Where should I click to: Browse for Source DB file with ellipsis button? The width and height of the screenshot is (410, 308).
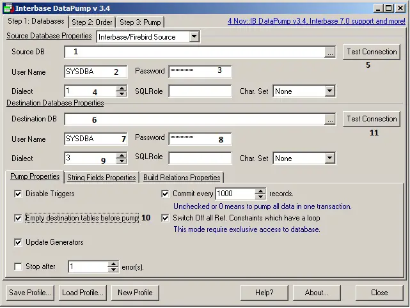(330, 52)
